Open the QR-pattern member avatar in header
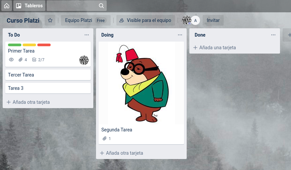Image resolution: width=291 pixels, height=170 pixels. (187, 20)
